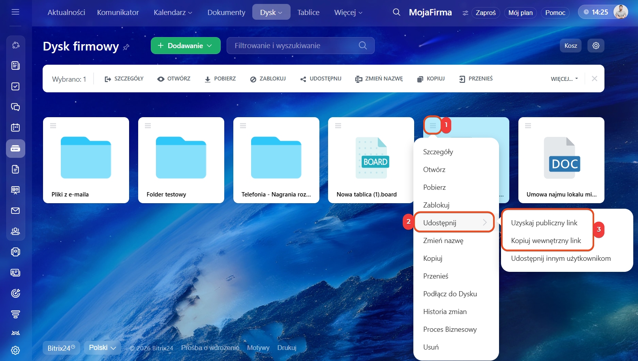Open hamburger menu on Pliki z e-maila folder

coord(53,125)
